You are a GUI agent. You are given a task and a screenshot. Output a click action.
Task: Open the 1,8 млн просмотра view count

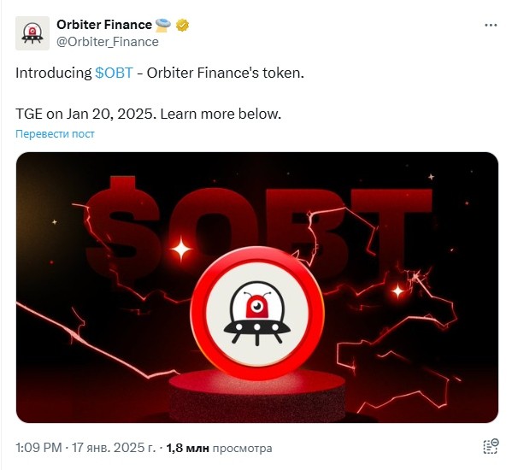pyautogui.click(x=219, y=448)
